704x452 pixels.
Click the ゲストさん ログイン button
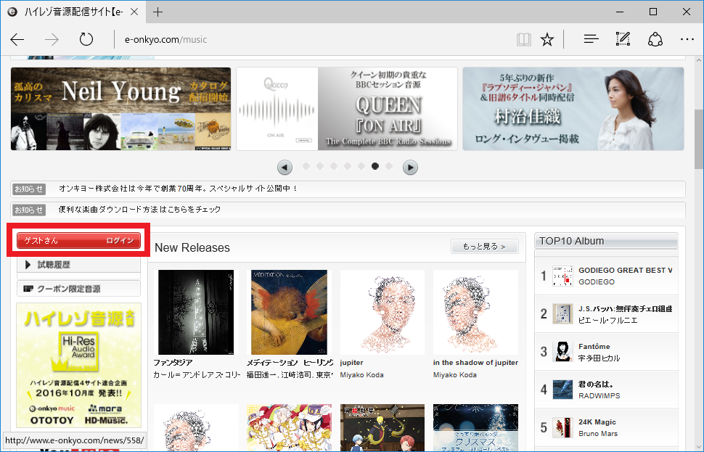click(x=78, y=241)
